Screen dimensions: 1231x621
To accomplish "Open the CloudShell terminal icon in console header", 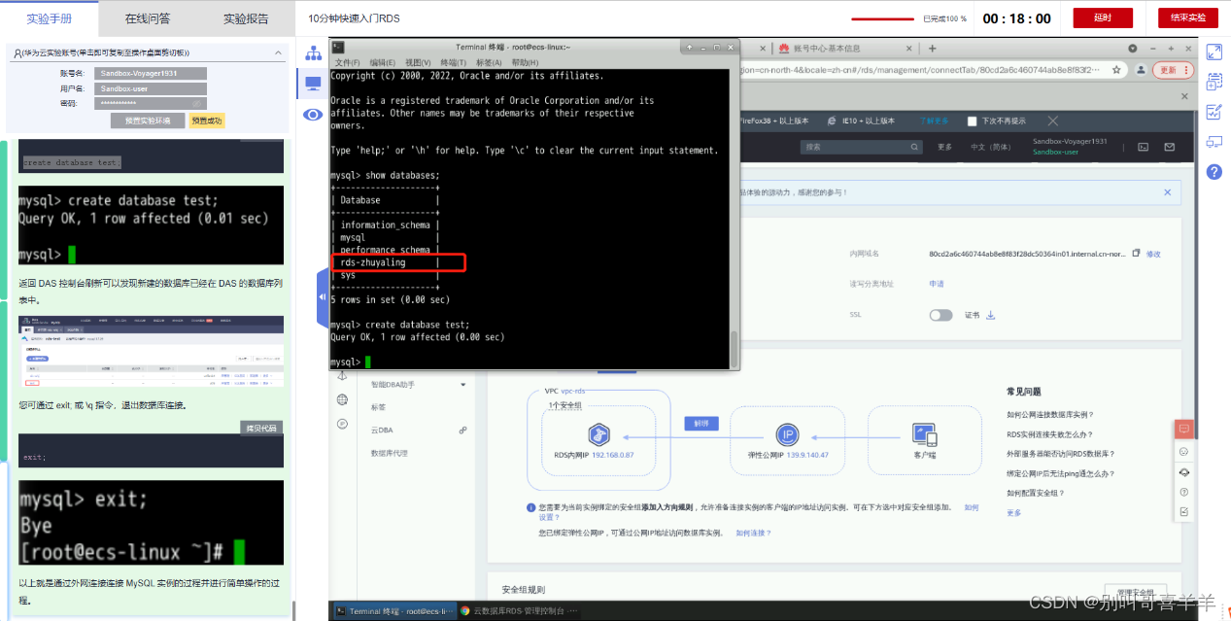I will point(1143,147).
